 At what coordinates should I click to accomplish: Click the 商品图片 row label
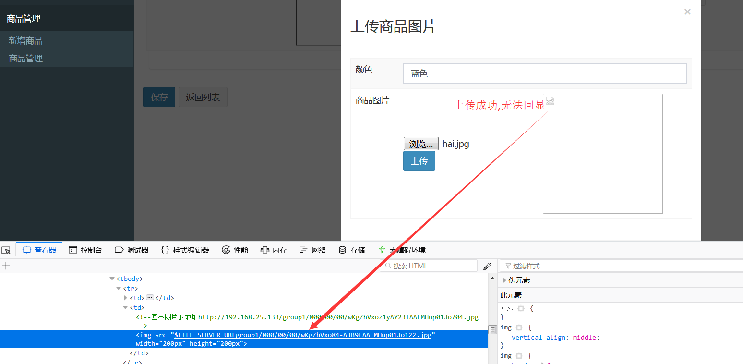tap(372, 100)
